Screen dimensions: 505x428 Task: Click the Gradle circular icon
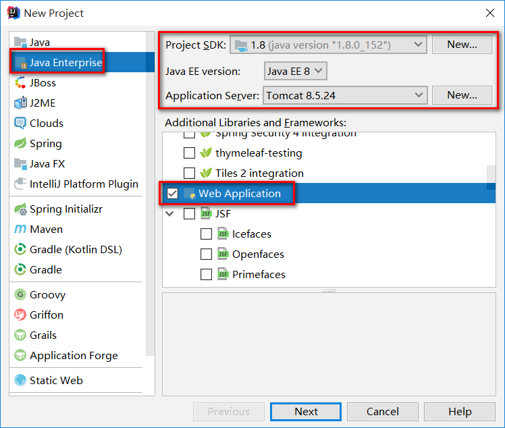point(20,269)
